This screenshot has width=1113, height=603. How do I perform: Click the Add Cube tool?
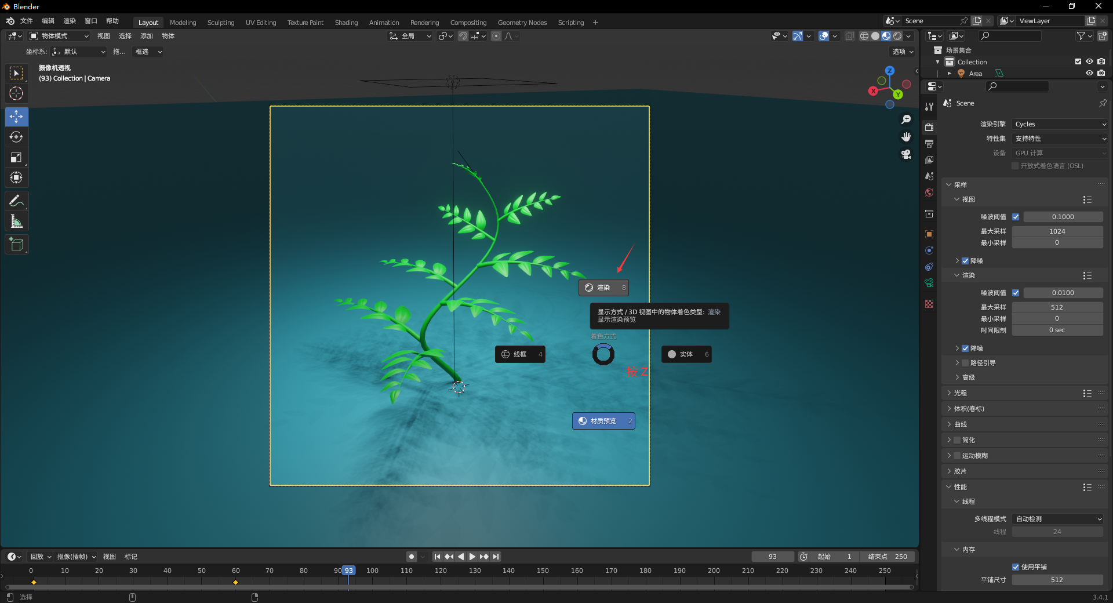(16, 245)
